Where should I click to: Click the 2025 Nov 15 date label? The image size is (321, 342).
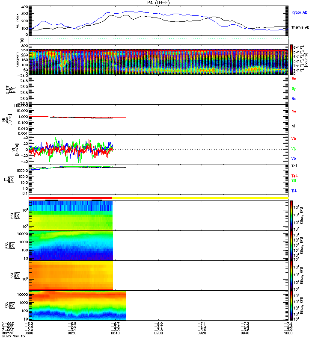pyautogui.click(x=14, y=336)
